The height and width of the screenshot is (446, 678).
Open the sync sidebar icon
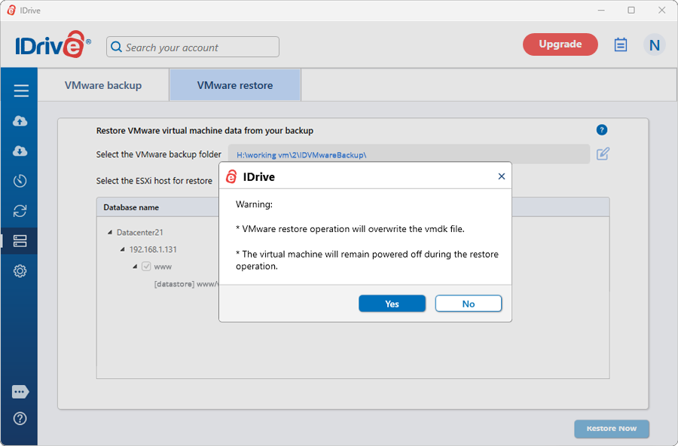click(x=20, y=211)
